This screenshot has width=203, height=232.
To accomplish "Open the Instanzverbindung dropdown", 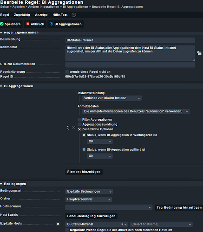I will tap(112, 98).
